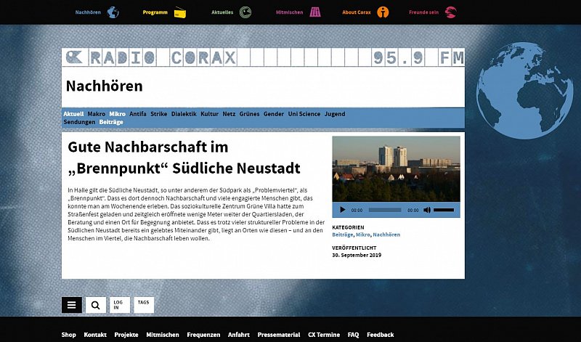Open the Nachhören top navigation item
The width and height of the screenshot is (581, 342).
pyautogui.click(x=88, y=12)
